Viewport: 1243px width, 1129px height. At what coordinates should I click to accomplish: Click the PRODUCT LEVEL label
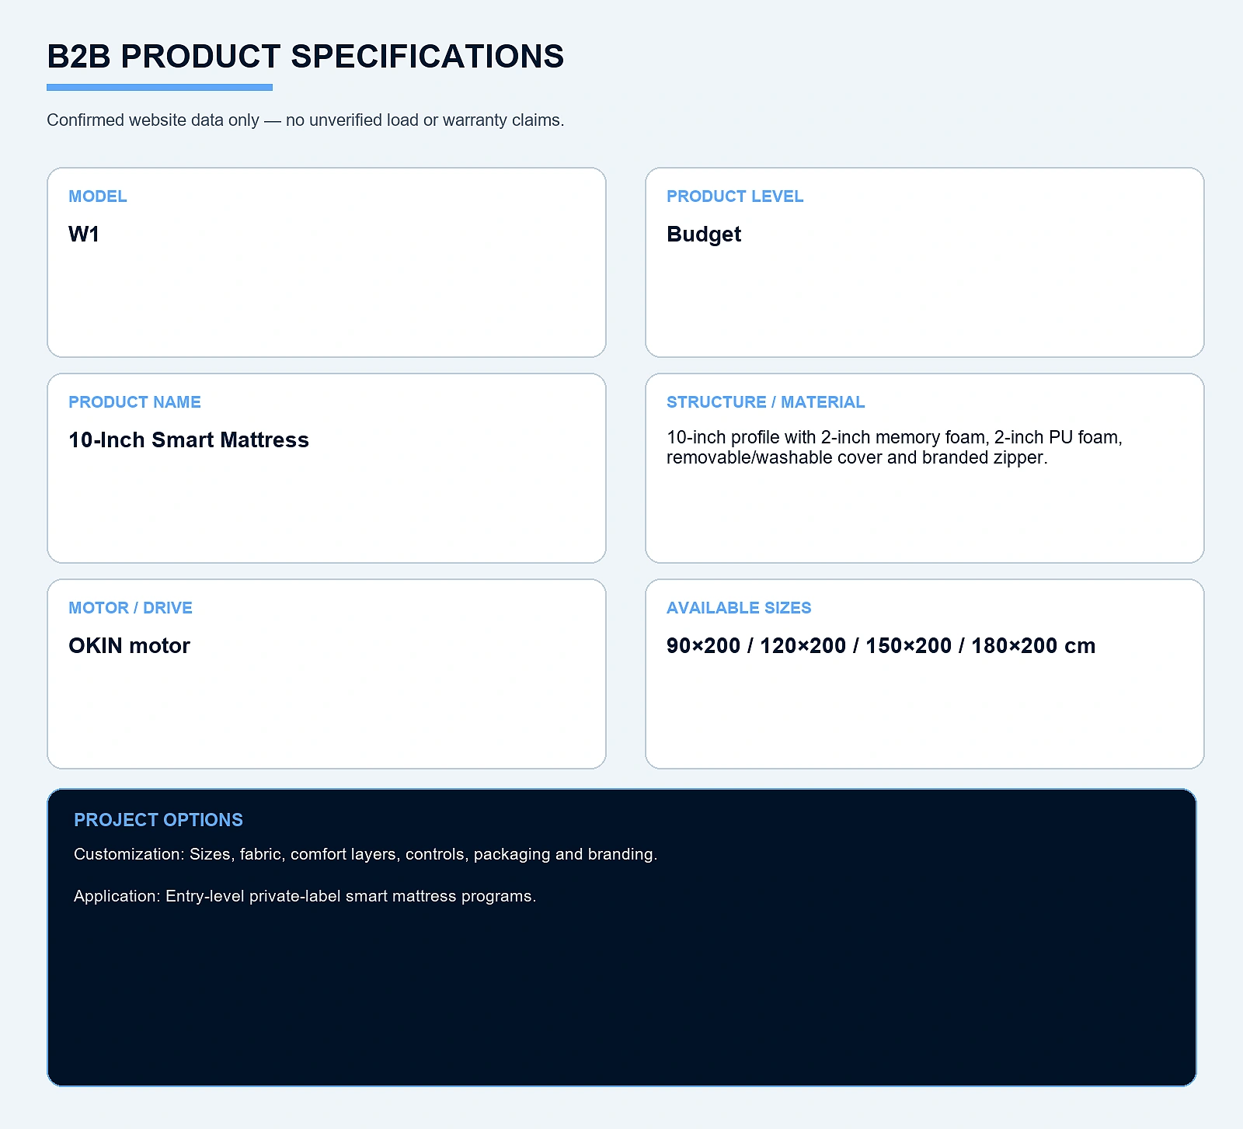click(735, 196)
